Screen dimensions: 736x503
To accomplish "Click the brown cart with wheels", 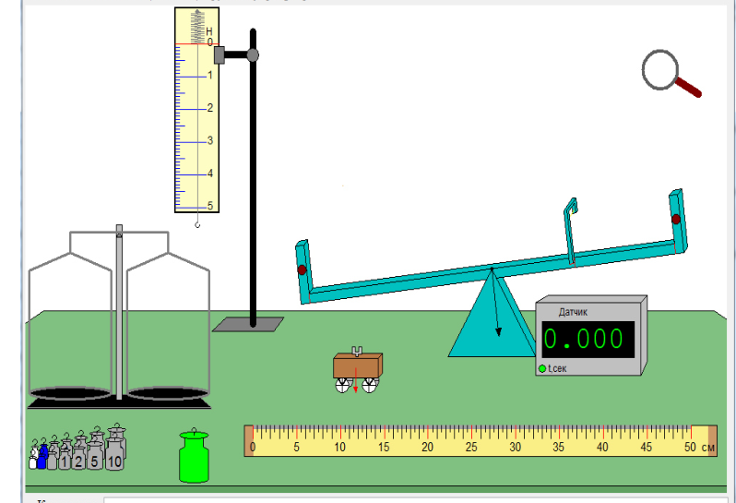I will (358, 370).
